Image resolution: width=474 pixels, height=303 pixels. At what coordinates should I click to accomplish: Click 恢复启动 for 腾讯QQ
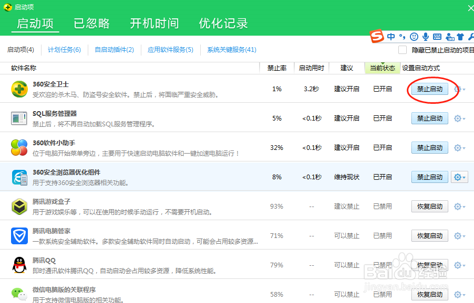[x=429, y=265]
